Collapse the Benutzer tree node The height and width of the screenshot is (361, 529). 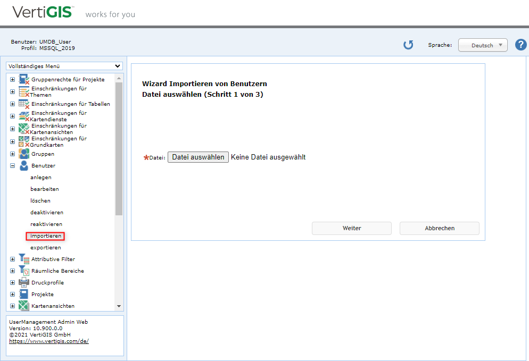point(12,166)
